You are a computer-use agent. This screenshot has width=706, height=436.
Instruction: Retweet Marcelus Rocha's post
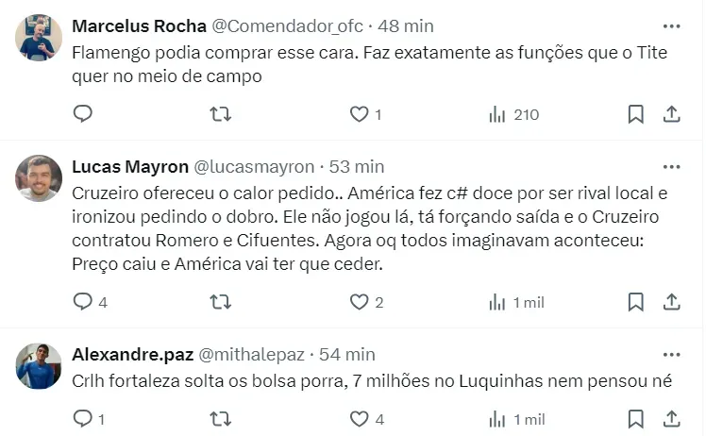220,114
